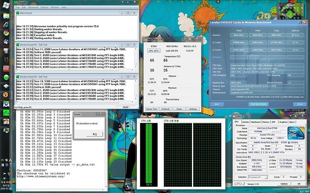Click the GPU 20°C button in Real Temp
This screenshot has height=193, width=310.
[154, 51]
